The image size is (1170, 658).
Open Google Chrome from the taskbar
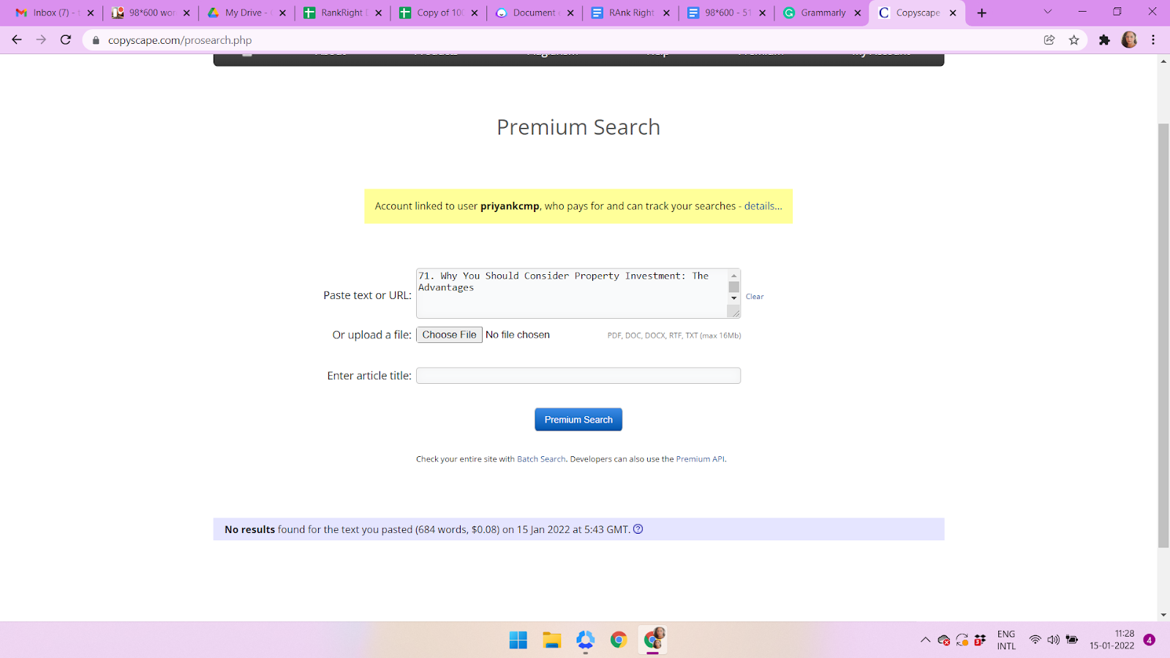tap(619, 640)
